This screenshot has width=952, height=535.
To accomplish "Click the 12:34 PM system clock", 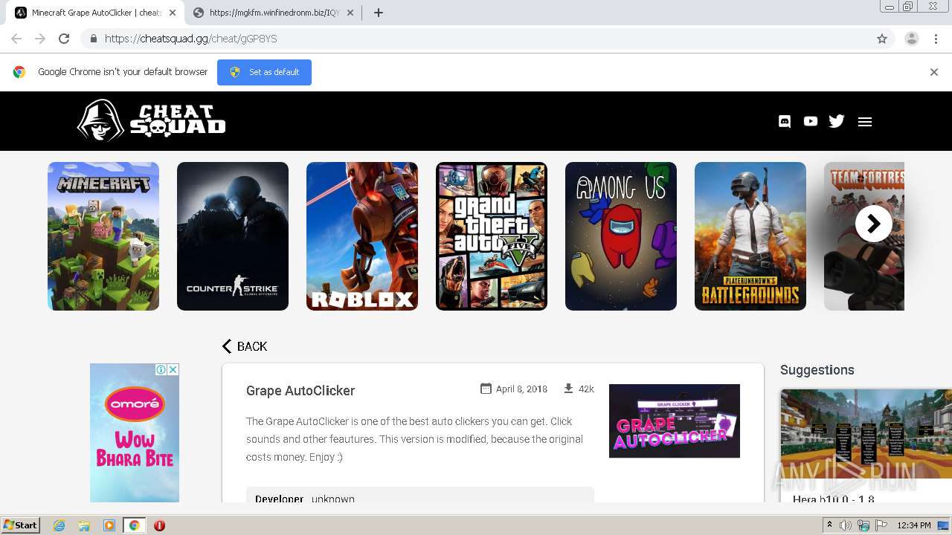I will [914, 525].
